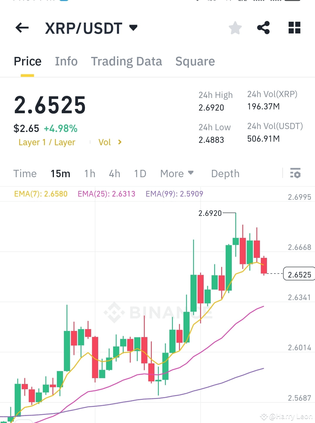Expand the Layer 1 / Layer tag

tap(47, 142)
